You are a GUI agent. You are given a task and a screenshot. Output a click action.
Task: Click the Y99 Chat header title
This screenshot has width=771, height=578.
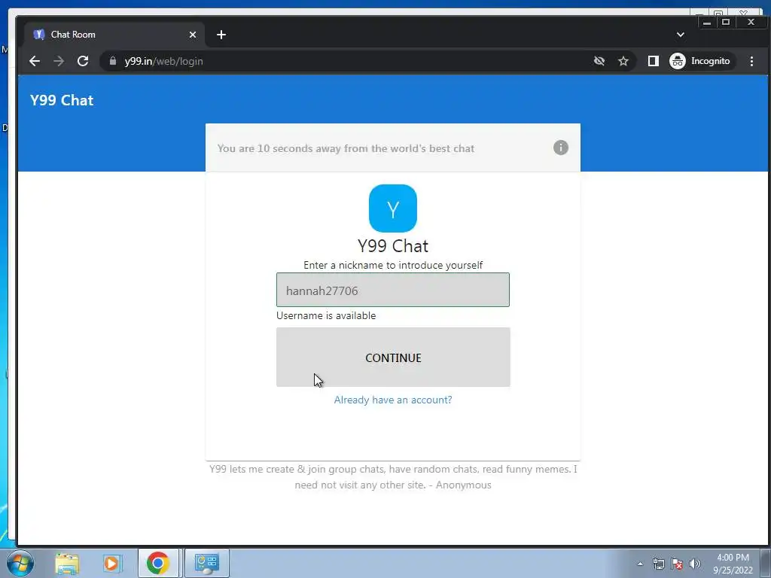[62, 100]
